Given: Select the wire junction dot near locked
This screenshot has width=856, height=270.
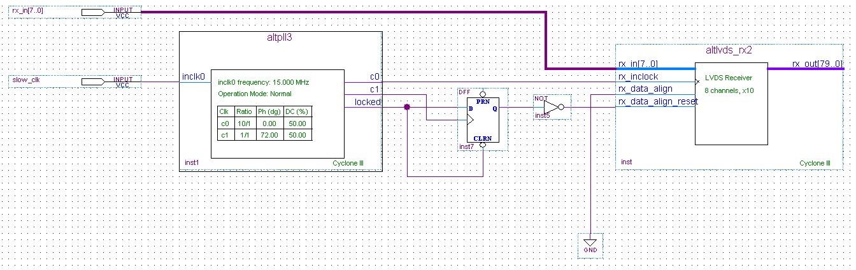Looking at the screenshot, I should tap(407, 108).
